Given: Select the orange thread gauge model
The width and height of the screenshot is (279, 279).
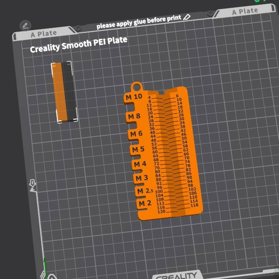Looking at the screenshot, I should tap(163, 151).
